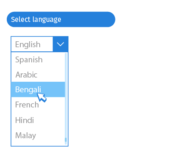Click the light blue scrollbar track
The height and width of the screenshot is (158, 194).
tap(66, 99)
